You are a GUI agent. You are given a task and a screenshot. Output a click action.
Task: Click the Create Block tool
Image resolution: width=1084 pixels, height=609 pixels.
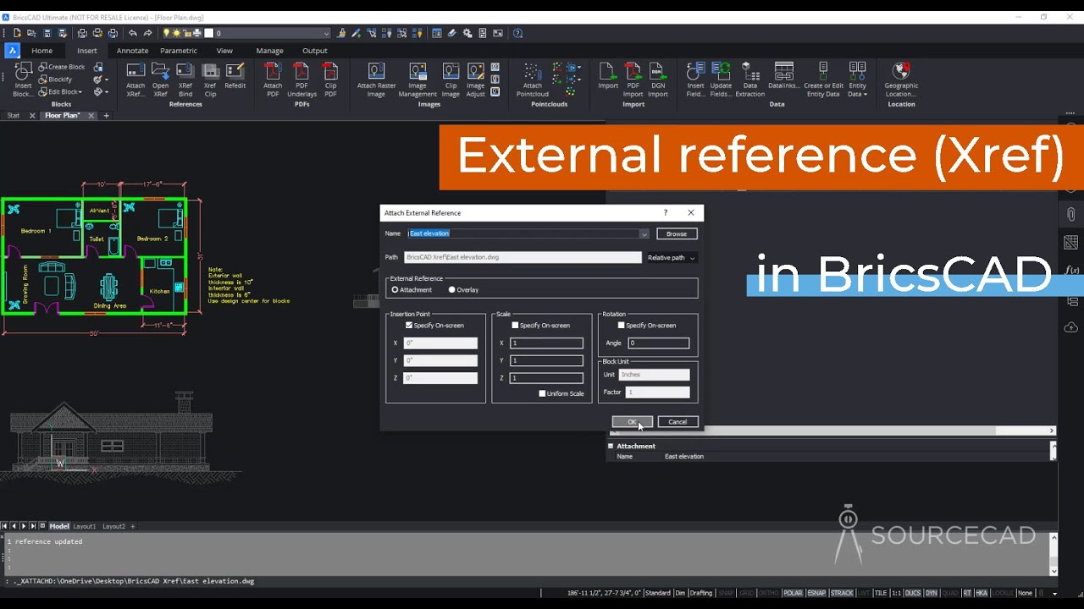pos(62,67)
